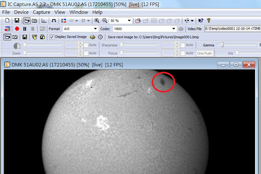Screen dimensions: 261x174
Task: Uncheck Display Saved Image checkbox
Action: tap(52, 37)
